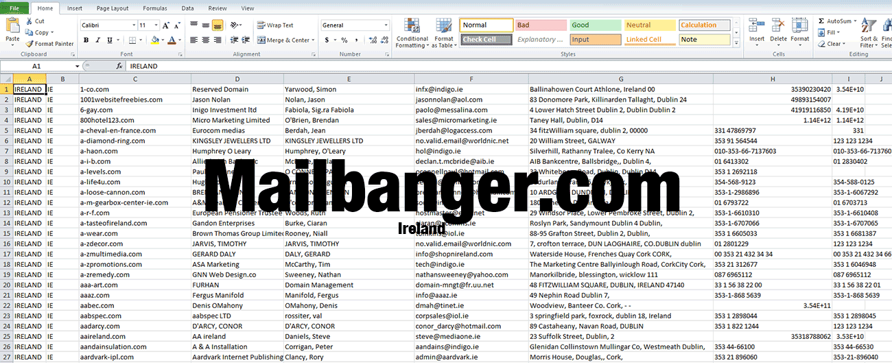Toggle Italic formatting
This screenshot has width=892, height=363.
point(98,40)
